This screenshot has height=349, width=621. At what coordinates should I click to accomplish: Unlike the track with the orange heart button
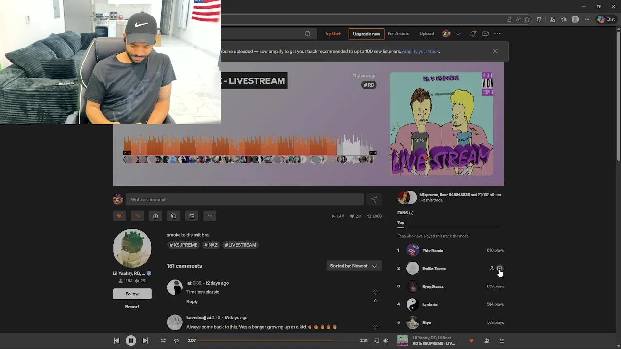119,216
